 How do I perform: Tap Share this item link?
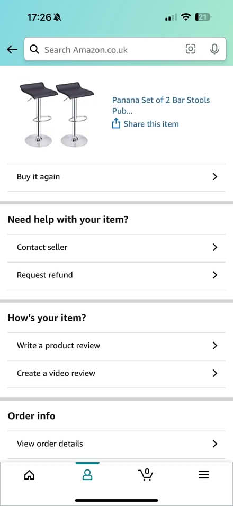click(151, 124)
